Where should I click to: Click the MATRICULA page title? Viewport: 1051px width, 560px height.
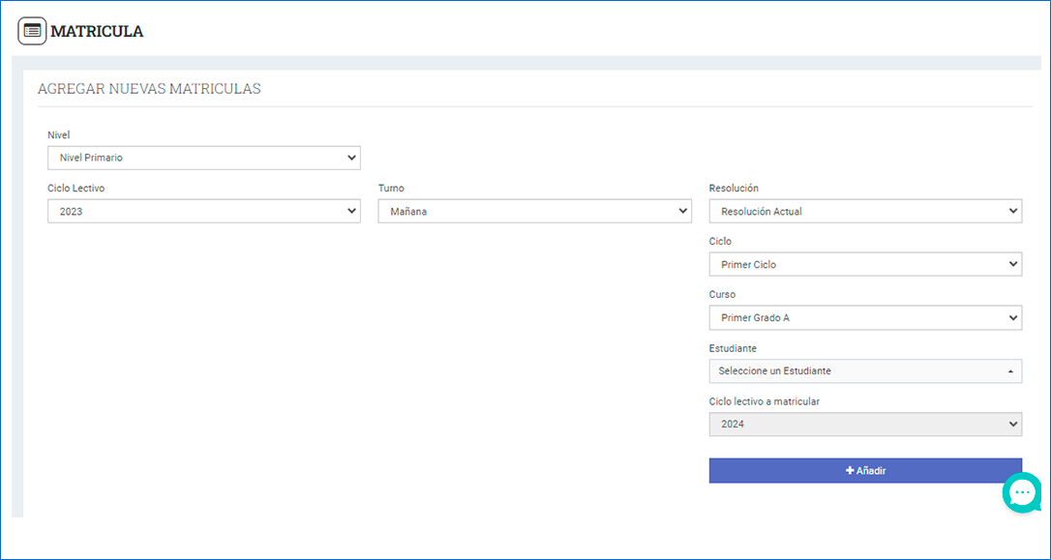(97, 32)
